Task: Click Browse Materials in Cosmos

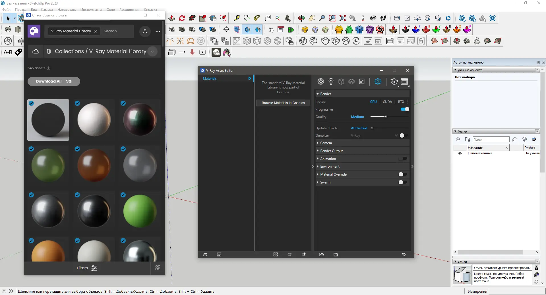Action: tap(283, 103)
